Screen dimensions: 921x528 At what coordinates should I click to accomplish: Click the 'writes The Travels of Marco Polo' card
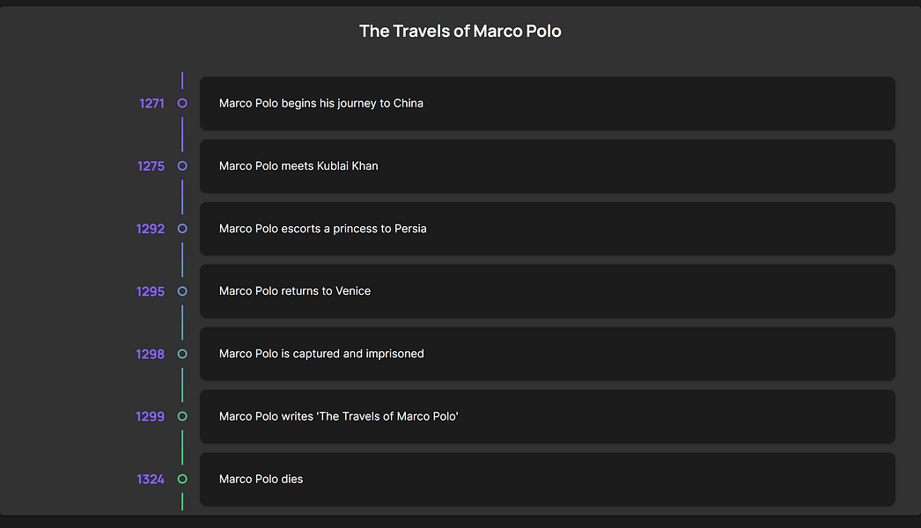(547, 416)
